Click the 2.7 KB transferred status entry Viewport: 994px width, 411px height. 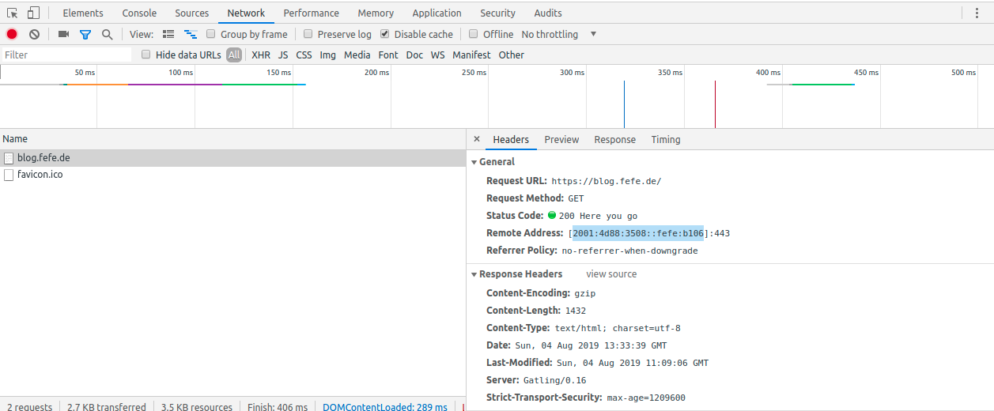[107, 407]
